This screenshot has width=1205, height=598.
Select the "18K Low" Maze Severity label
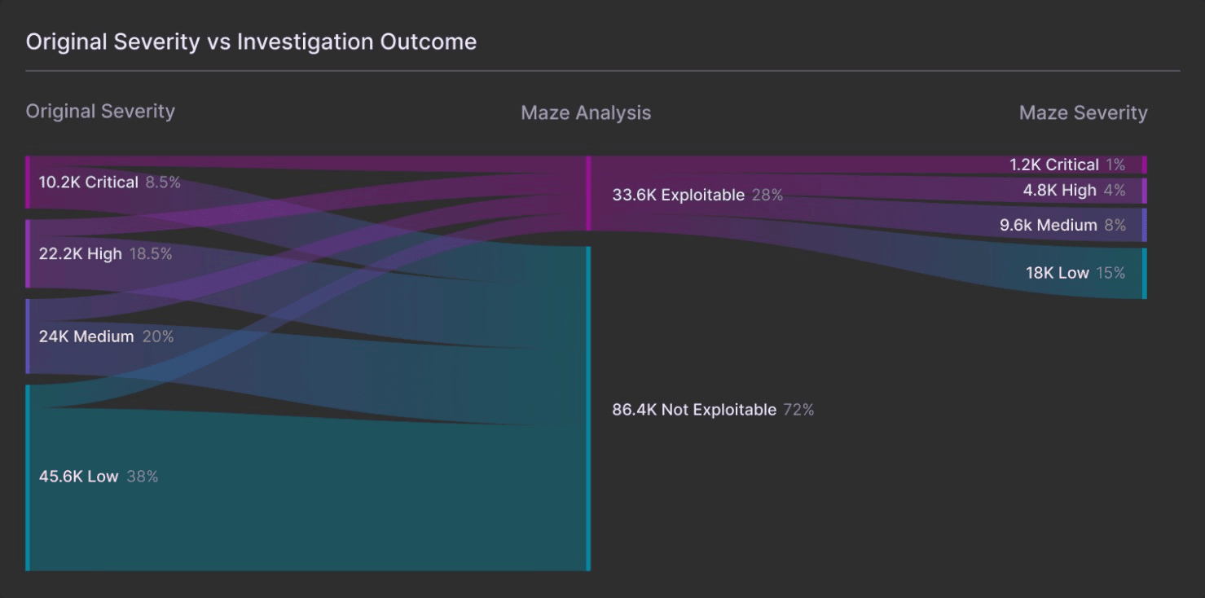(1057, 273)
